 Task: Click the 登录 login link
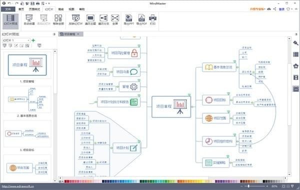tap(281, 9)
